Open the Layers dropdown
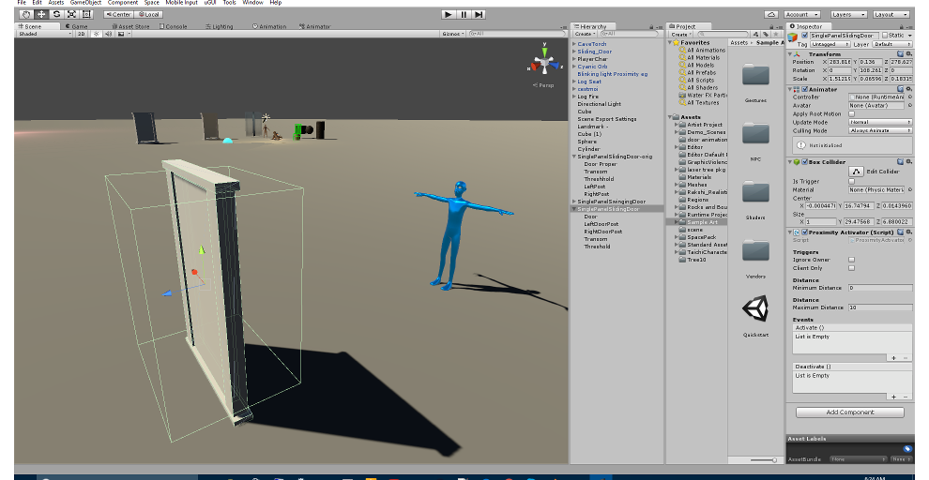Screen dimensions: 929x480 [848, 14]
